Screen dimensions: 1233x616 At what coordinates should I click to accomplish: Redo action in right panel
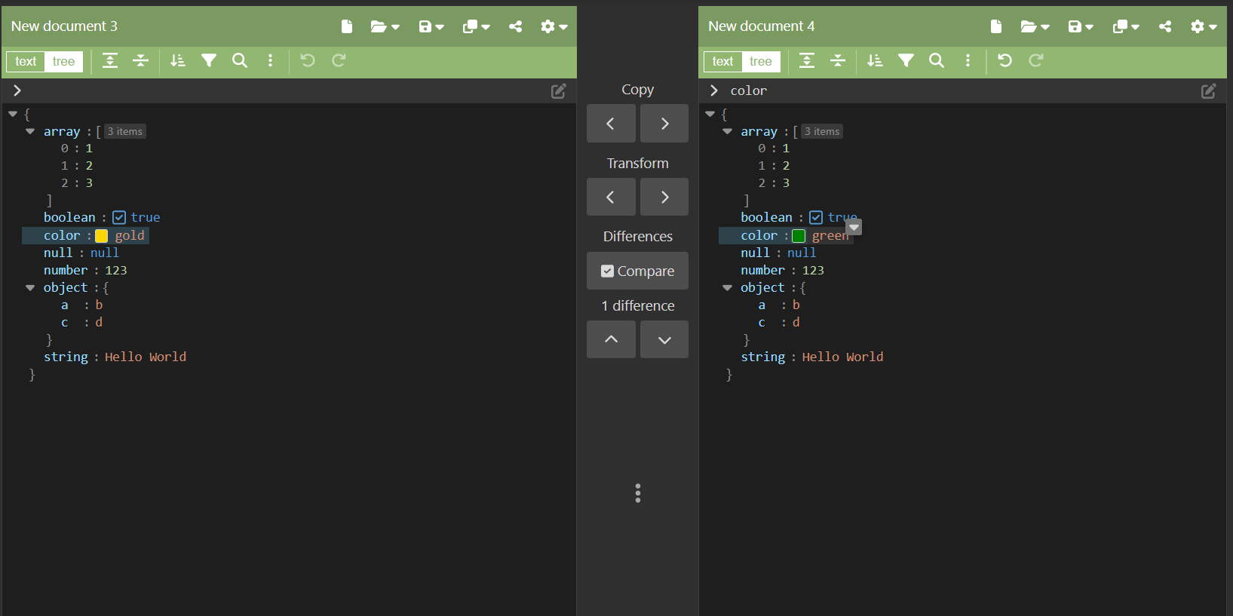click(x=1036, y=60)
